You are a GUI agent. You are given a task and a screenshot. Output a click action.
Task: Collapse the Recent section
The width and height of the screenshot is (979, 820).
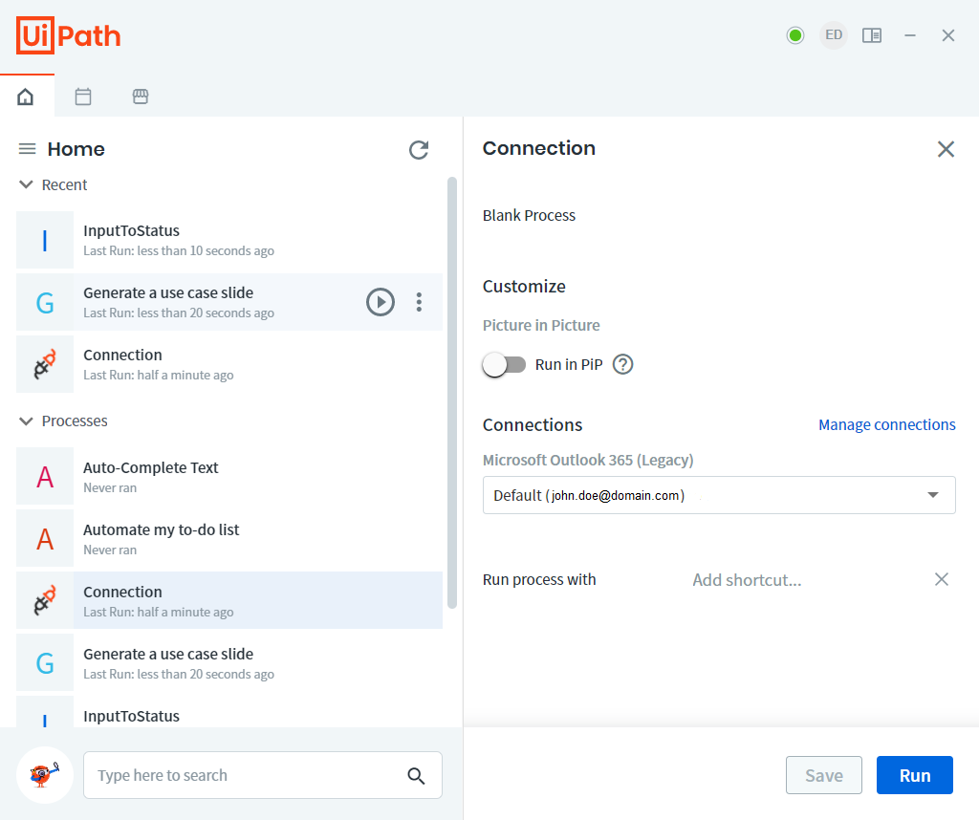[26, 184]
